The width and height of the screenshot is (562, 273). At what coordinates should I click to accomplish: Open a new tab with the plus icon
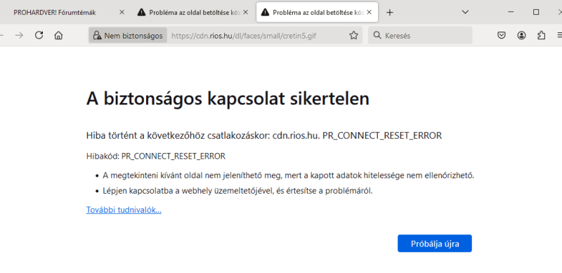pos(390,13)
